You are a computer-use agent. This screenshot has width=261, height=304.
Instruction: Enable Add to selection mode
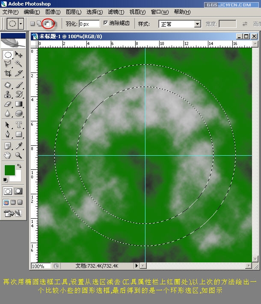40,24
